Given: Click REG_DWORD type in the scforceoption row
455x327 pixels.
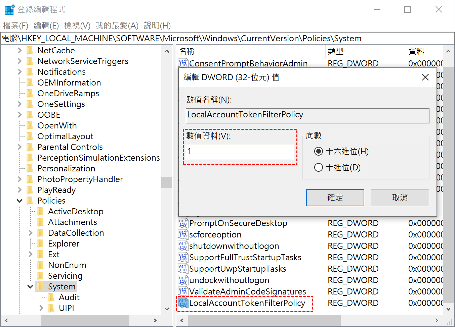Looking at the screenshot, I should pos(353,234).
